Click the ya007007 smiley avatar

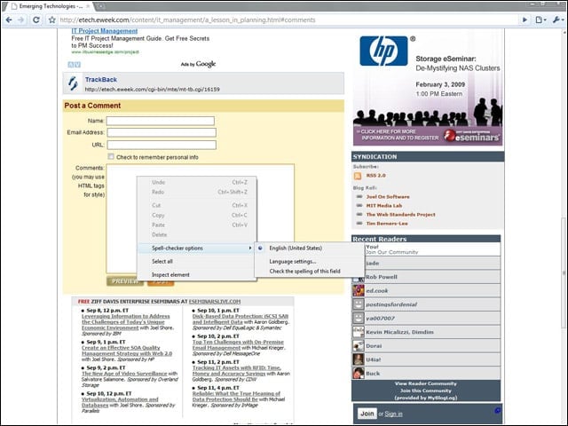click(359, 318)
